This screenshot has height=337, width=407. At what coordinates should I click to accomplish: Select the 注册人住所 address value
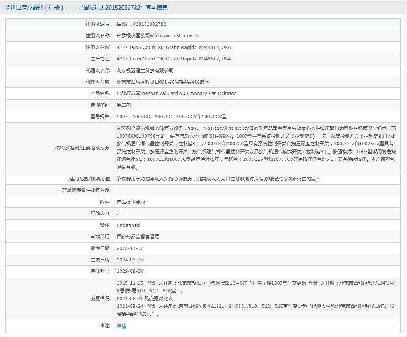click(x=173, y=47)
